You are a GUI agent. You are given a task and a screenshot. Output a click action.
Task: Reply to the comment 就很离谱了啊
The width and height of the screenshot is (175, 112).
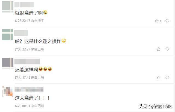(167, 21)
